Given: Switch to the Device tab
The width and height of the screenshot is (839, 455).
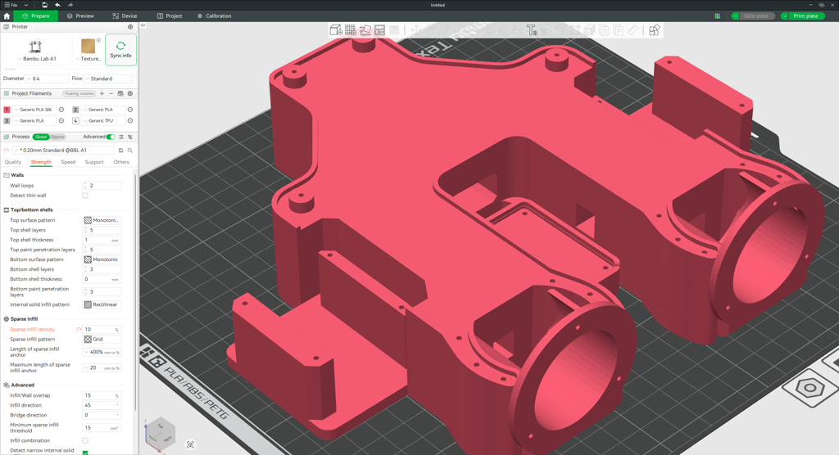Looking at the screenshot, I should coord(125,16).
